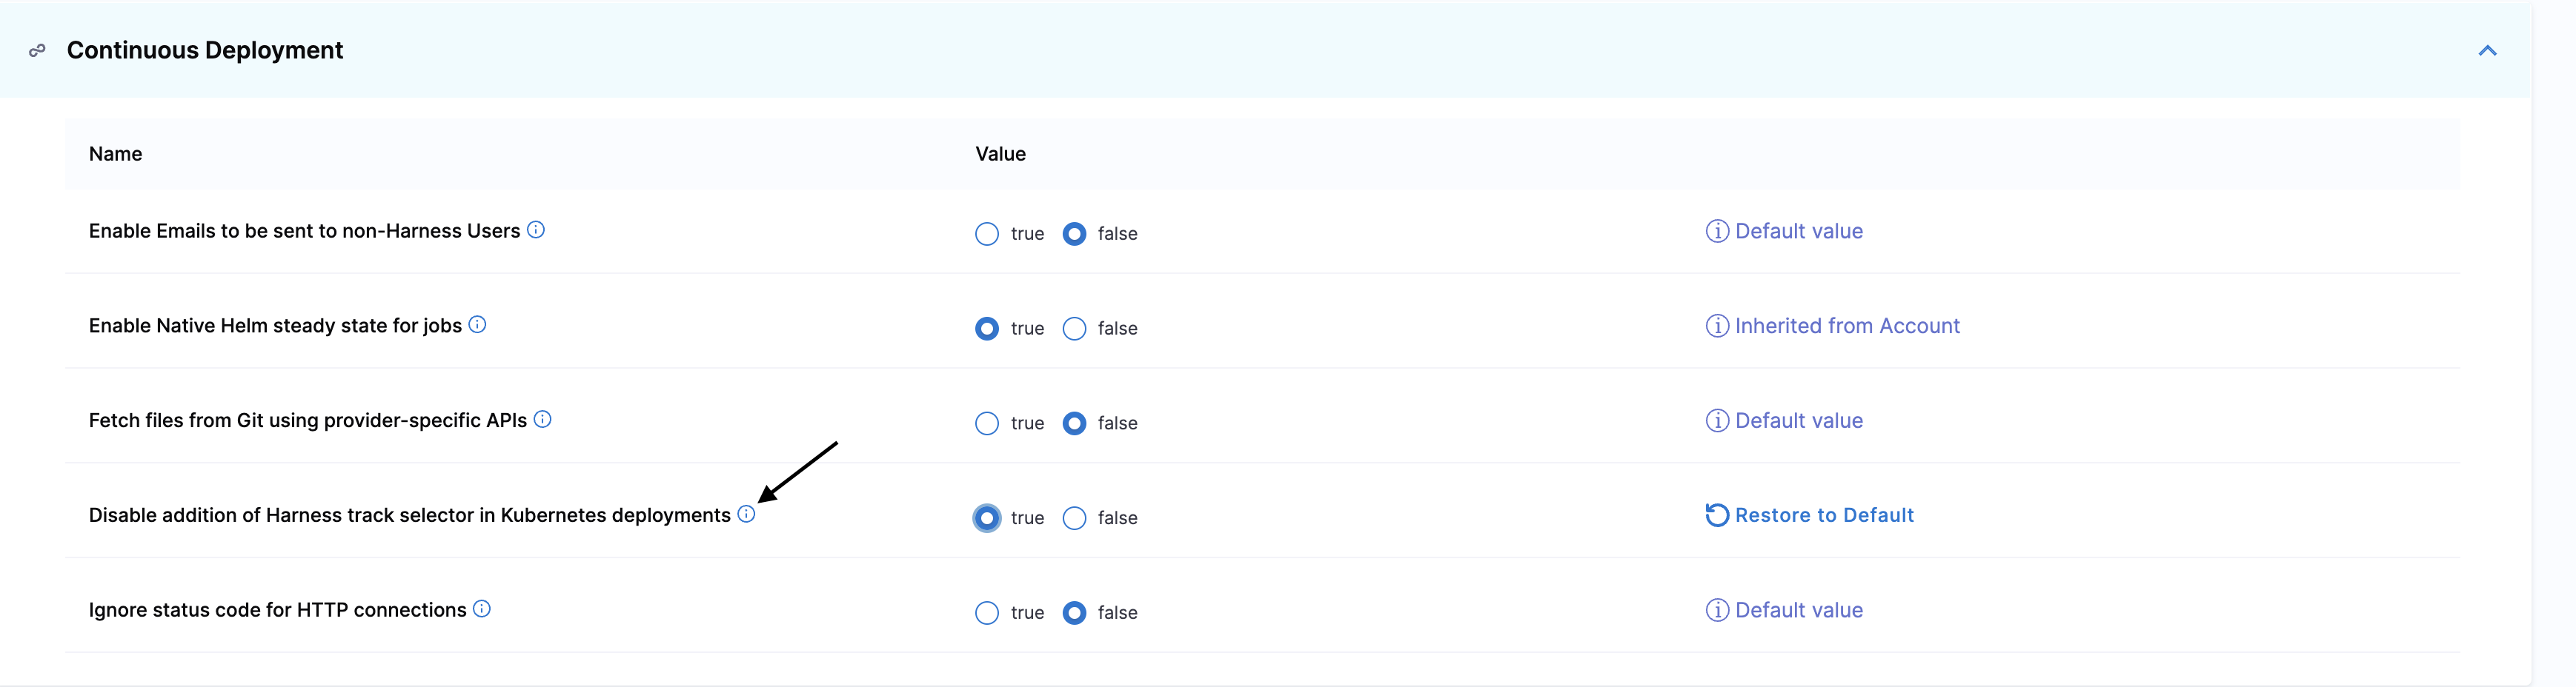Show info for Fetch files from Git
Image resolution: width=2576 pixels, height=687 pixels.
coord(543,420)
